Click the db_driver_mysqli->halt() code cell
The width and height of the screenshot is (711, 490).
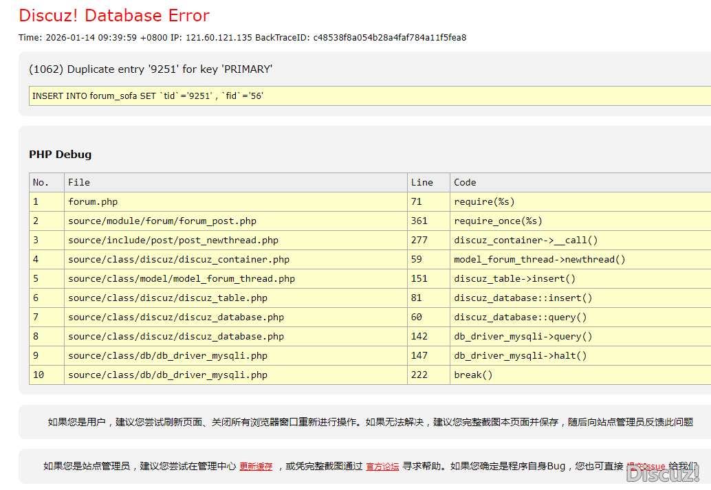pos(521,356)
